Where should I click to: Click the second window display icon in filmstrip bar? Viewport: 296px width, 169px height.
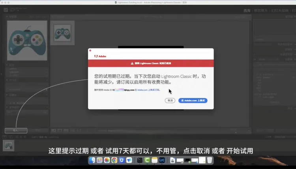(10, 137)
